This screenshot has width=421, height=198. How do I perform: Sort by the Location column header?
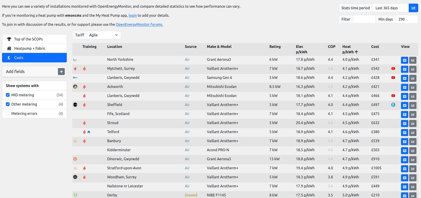[x=115, y=46]
